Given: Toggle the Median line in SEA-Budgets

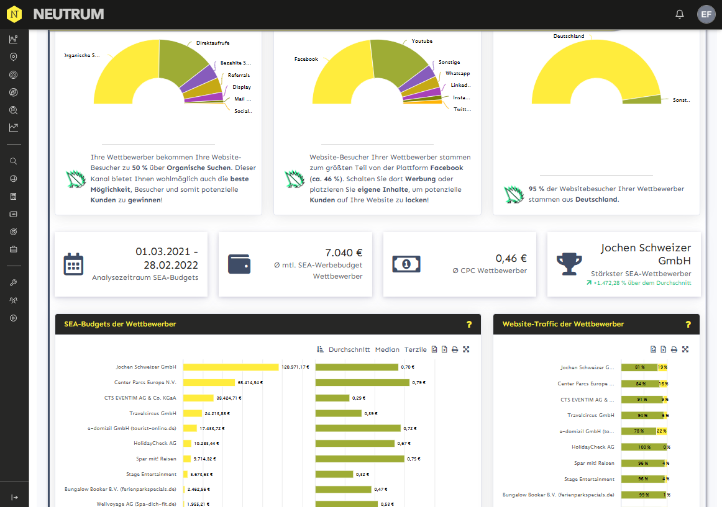Looking at the screenshot, I should point(387,349).
